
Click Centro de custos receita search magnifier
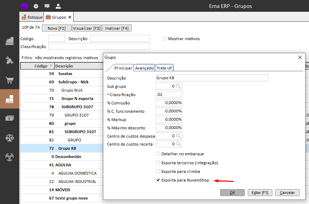pyautogui.click(x=178, y=144)
